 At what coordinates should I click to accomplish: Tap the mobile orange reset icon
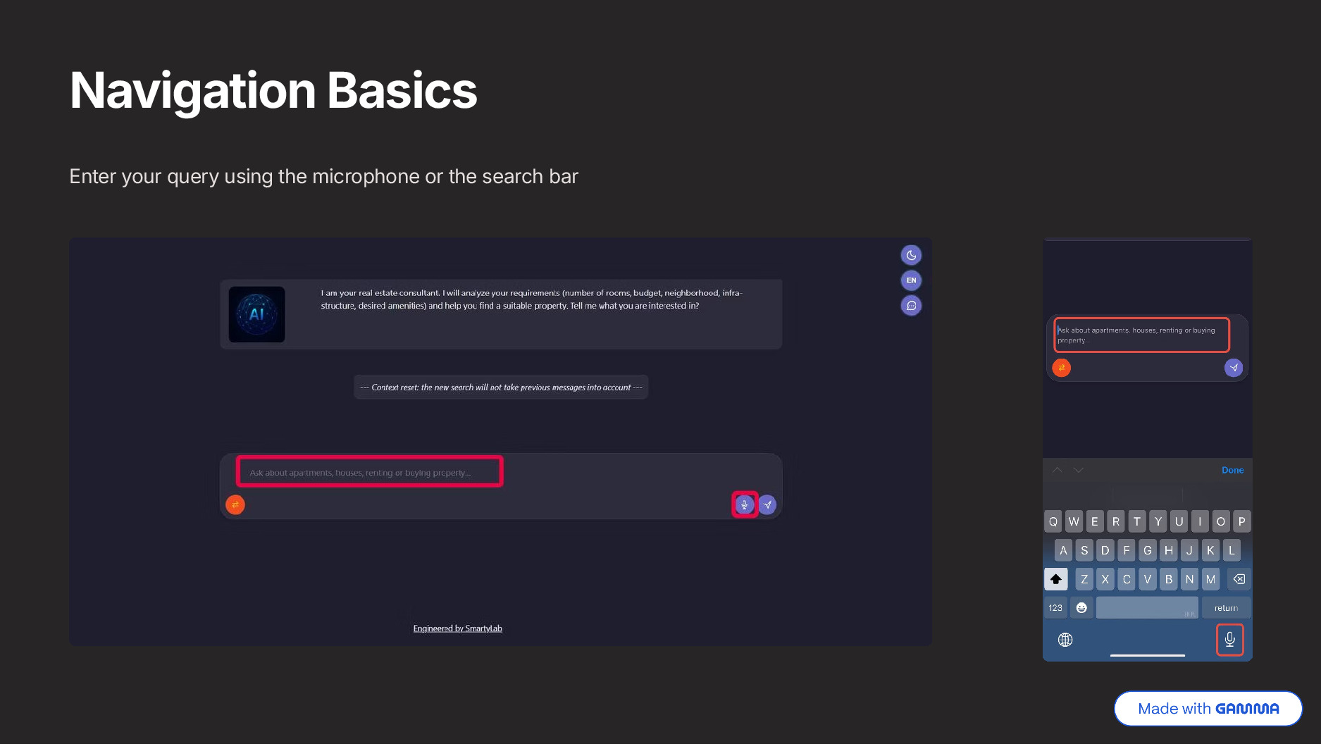1061,368
